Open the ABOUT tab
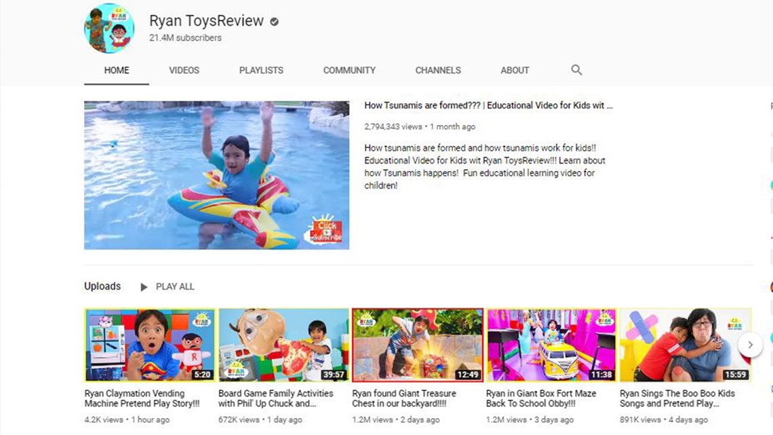Image resolution: width=773 pixels, height=435 pixels. pyautogui.click(x=515, y=71)
